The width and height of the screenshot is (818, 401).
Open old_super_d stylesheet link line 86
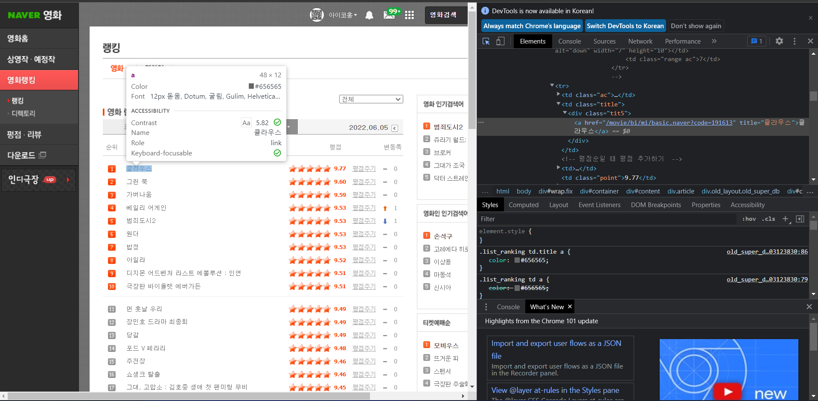767,252
